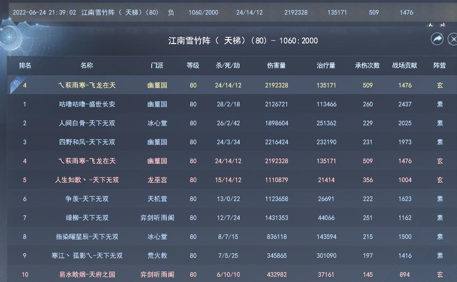This screenshot has width=457, height=282.
Task: Click contribution value 894
Action: [405, 274]
